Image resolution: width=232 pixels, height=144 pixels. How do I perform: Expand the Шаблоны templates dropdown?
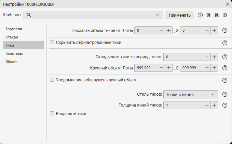(x=158, y=15)
